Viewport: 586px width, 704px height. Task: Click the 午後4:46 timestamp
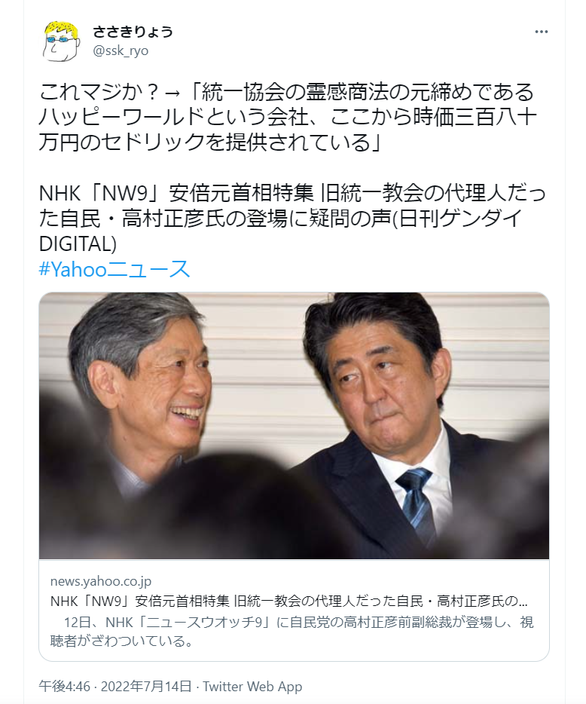pos(65,686)
